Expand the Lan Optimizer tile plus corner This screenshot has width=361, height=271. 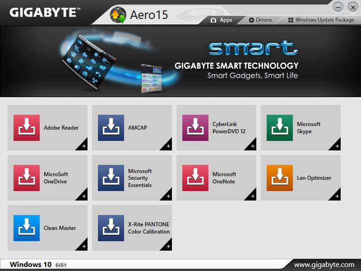[337, 196]
